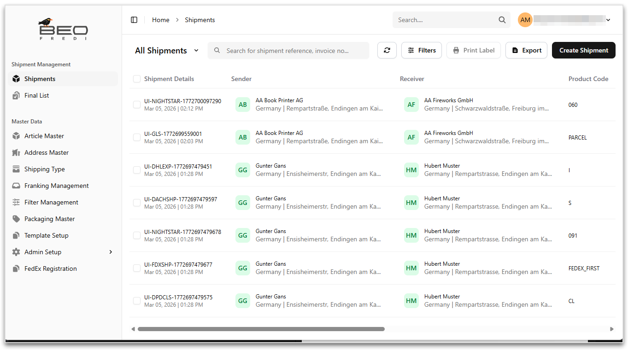The height and width of the screenshot is (350, 628).
Task: Check the UI-NIGHTSTAR-1772700097290 shipment row checkbox
Action: 136,105
